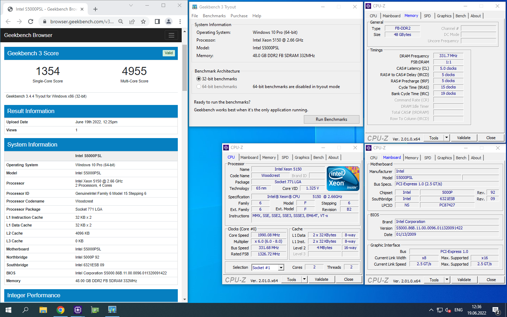
Task: Open Geekbench's Help menu
Action: [x=257, y=16]
